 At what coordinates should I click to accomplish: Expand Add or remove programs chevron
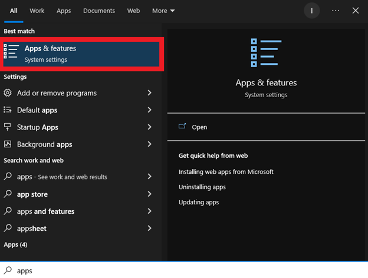(150, 93)
